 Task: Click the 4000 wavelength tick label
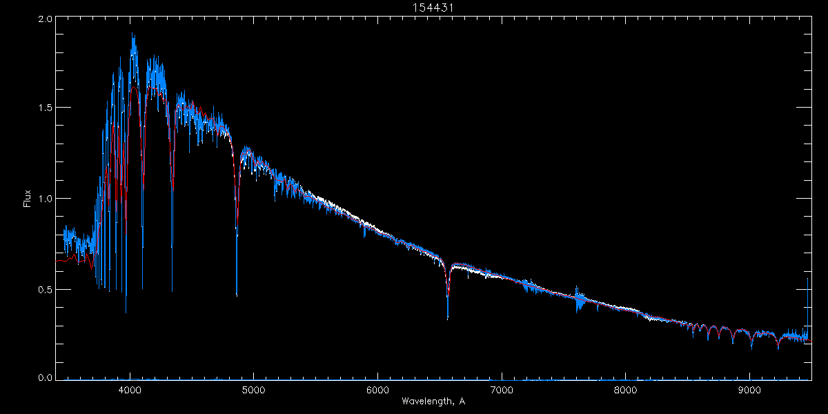[x=130, y=390]
